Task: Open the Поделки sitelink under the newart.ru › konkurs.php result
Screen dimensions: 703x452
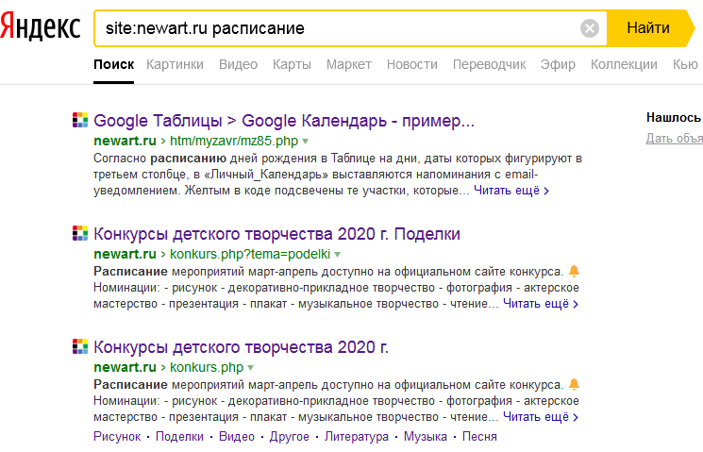Action: click(179, 436)
